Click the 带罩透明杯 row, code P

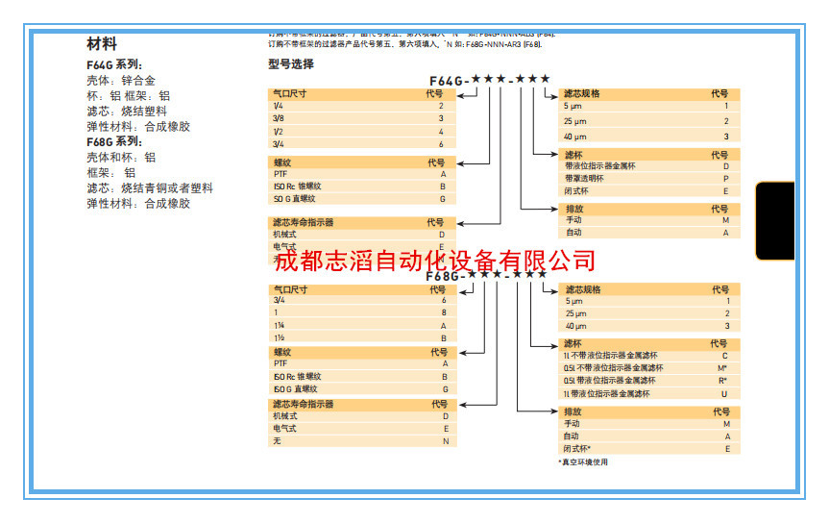click(x=649, y=179)
